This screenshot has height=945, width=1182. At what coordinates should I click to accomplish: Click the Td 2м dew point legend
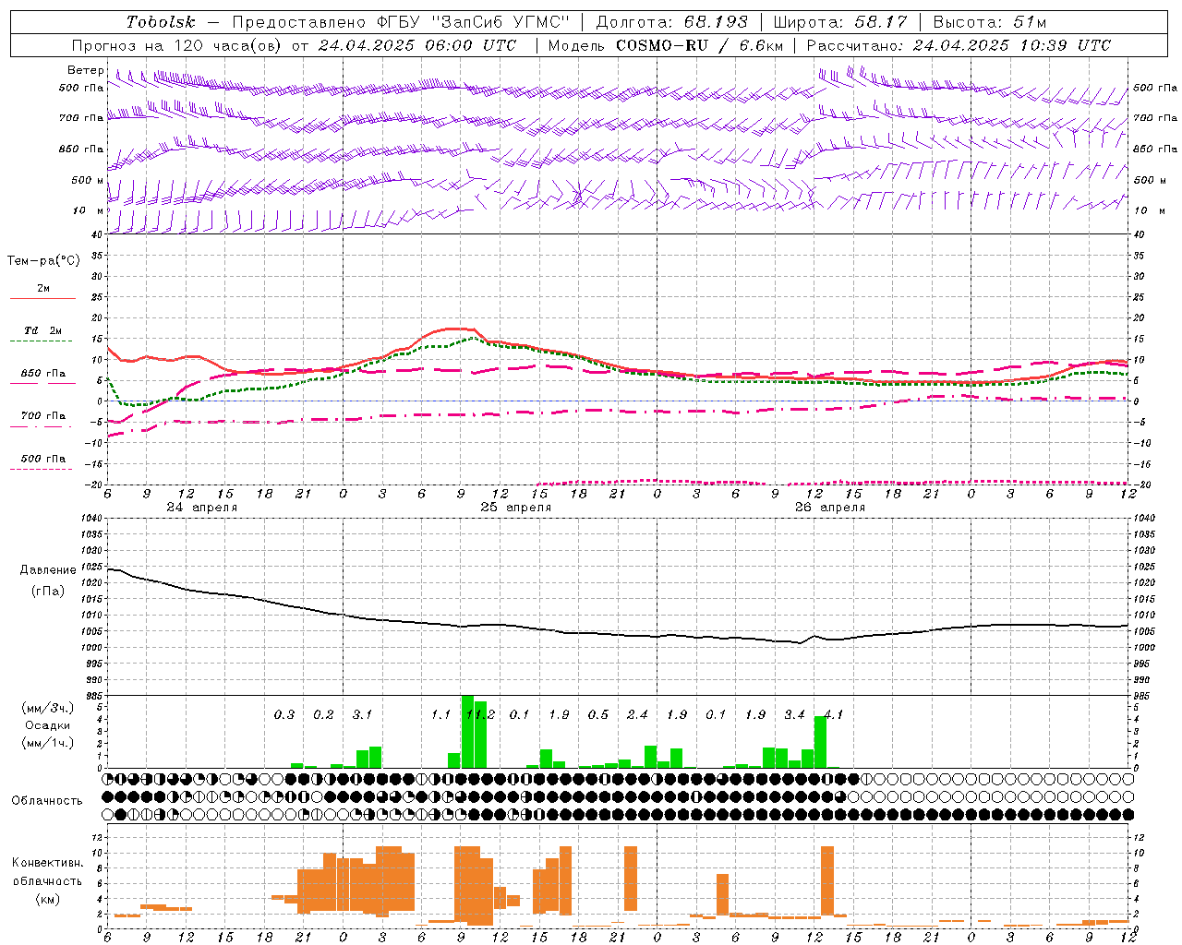point(43,330)
